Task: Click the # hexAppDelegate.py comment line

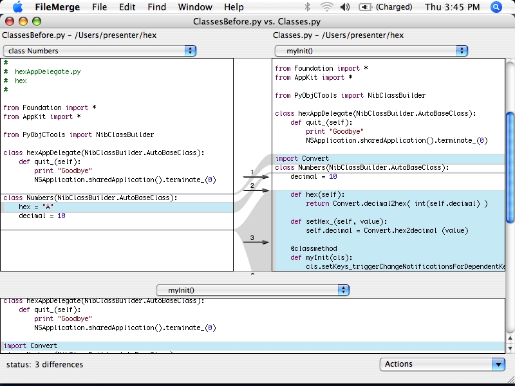Action: click(42, 71)
